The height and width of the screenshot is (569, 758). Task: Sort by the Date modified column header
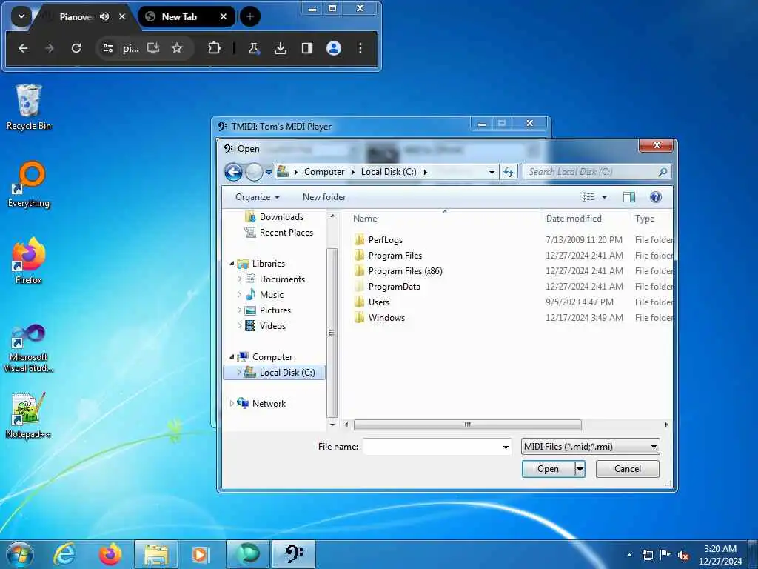coord(574,219)
